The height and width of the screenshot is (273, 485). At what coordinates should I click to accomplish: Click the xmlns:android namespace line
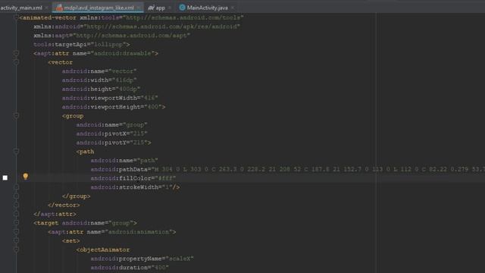pyautogui.click(x=136, y=27)
